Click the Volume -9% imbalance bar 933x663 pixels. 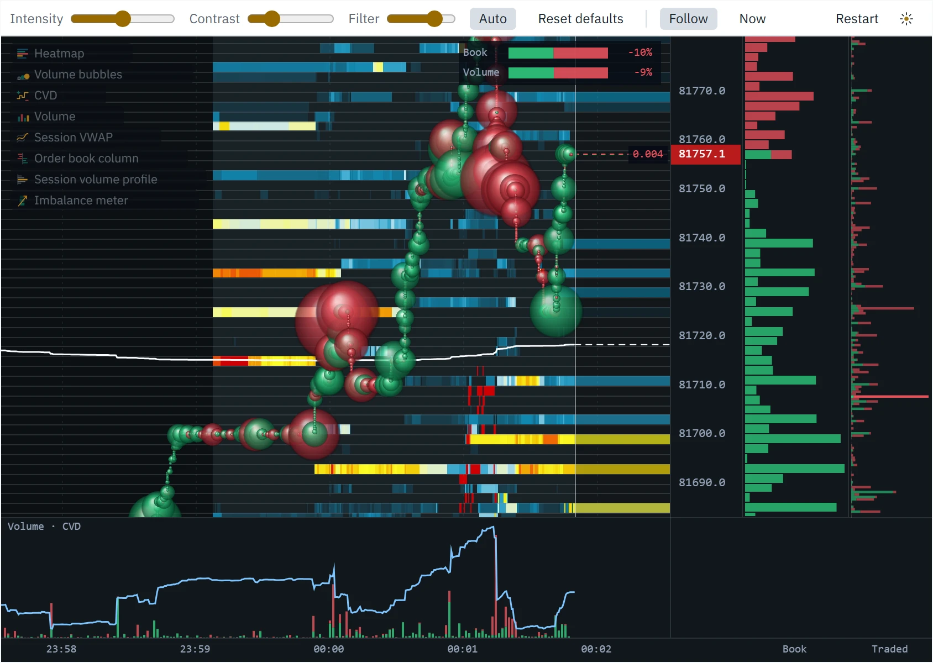point(558,73)
